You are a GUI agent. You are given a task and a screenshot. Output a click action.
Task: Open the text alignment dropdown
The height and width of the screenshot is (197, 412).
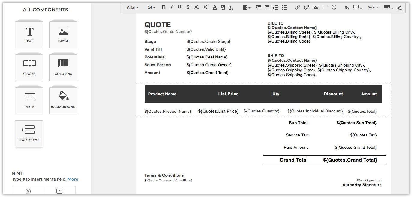point(246,7)
